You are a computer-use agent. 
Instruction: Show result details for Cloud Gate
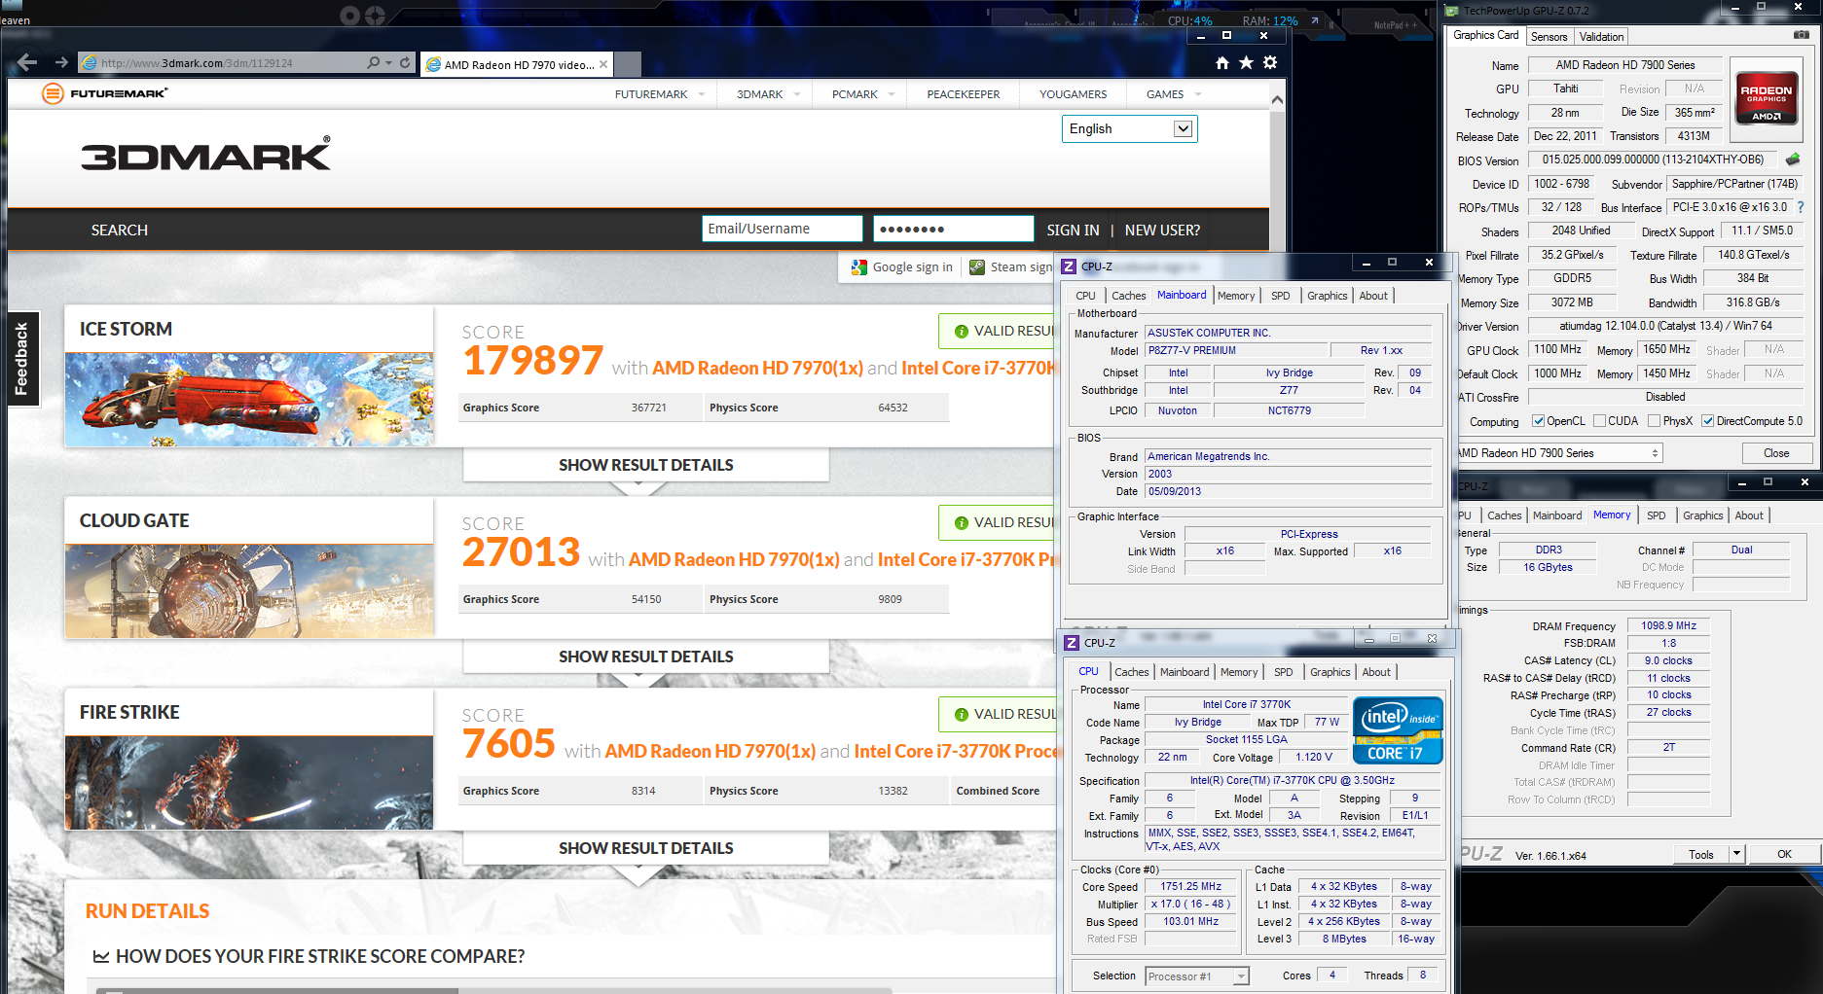tap(646, 657)
